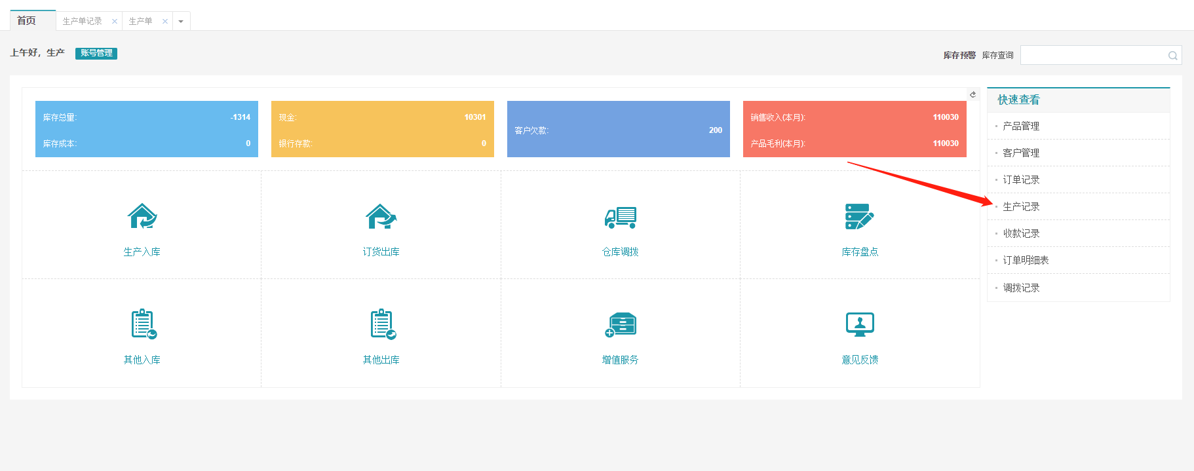Close the 生产单 tab
1194x471 pixels.
(165, 22)
